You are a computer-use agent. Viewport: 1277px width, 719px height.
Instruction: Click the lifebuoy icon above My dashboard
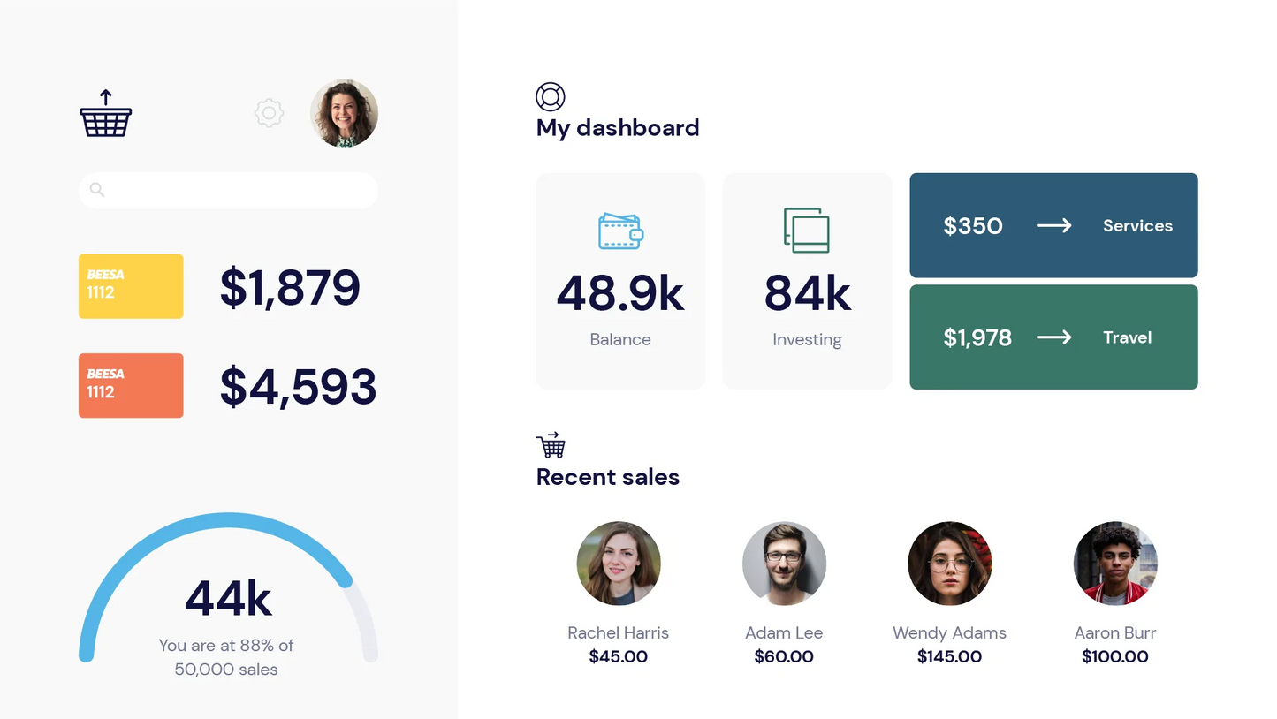pyautogui.click(x=550, y=96)
